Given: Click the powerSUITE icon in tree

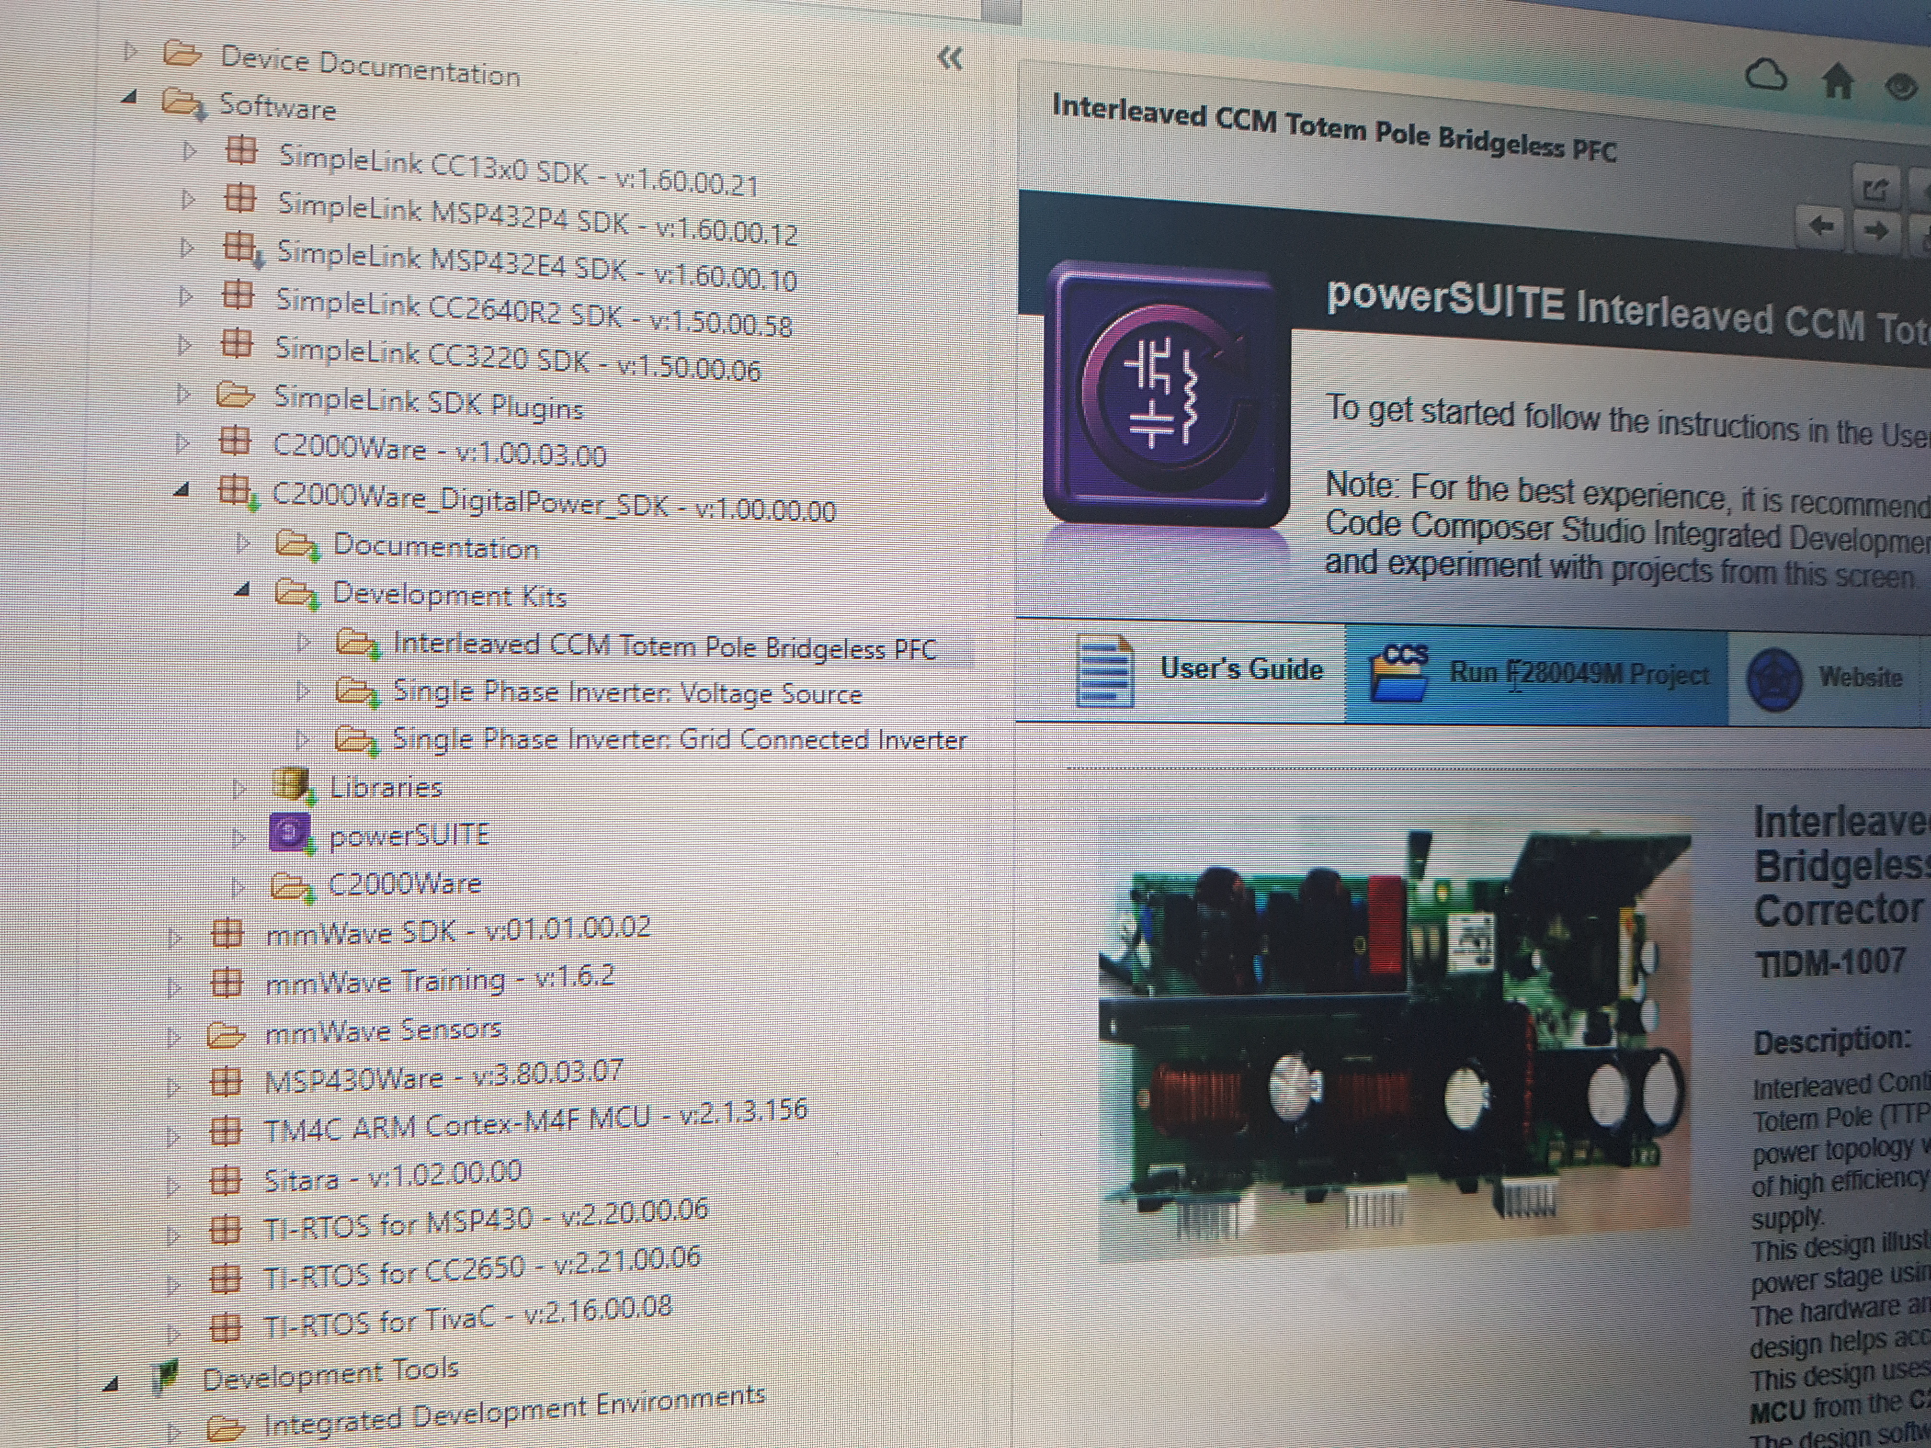Looking at the screenshot, I should [x=291, y=832].
